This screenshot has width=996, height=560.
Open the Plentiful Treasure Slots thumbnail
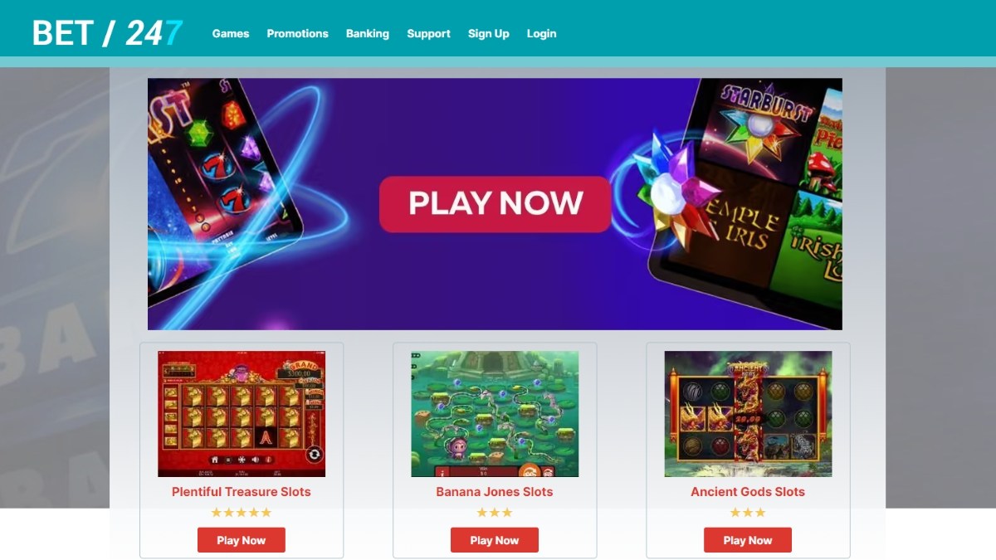coord(242,414)
